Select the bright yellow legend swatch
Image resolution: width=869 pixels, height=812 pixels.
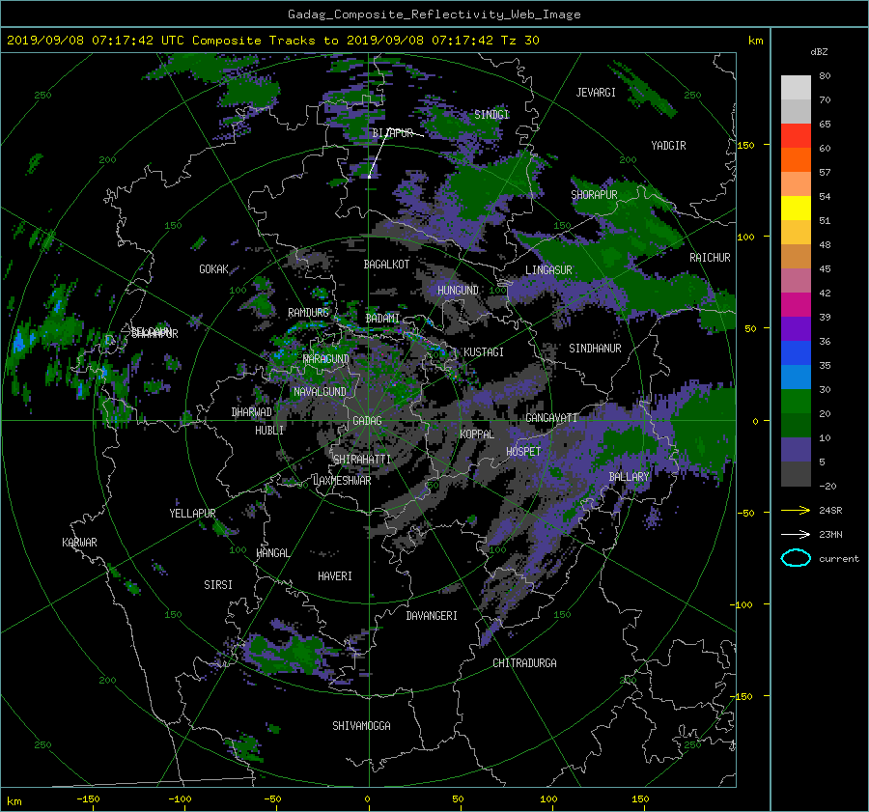click(796, 209)
